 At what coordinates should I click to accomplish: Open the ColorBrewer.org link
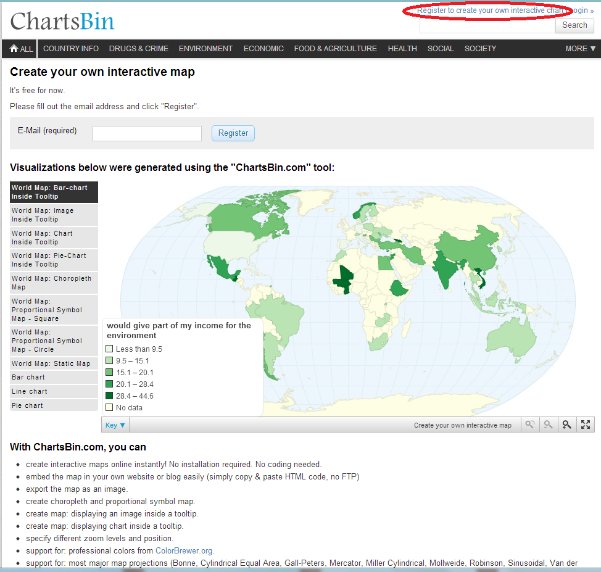pos(184,550)
